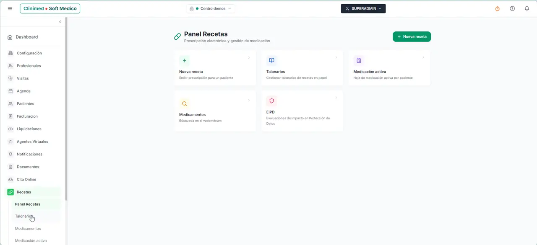Open Medicación activa submenu item
This screenshot has width=537, height=245.
tap(31, 240)
